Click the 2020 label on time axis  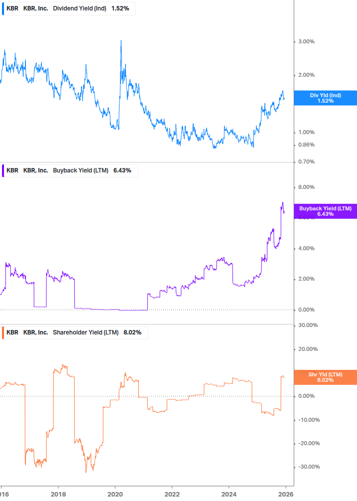[x=115, y=495]
